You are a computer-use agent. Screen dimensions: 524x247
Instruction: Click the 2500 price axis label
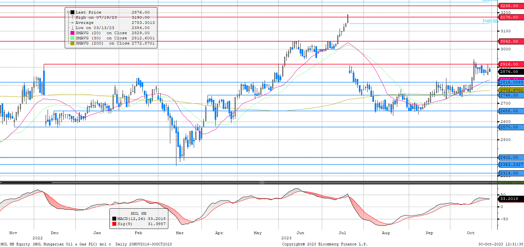506,140
